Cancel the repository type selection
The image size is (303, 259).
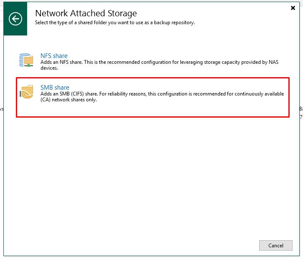tap(275, 245)
